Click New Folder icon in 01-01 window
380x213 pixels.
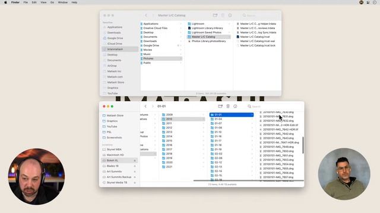click(220, 106)
